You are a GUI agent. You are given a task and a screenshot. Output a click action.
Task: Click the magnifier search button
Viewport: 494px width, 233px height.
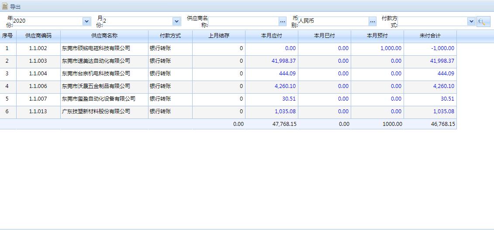[x=483, y=21]
